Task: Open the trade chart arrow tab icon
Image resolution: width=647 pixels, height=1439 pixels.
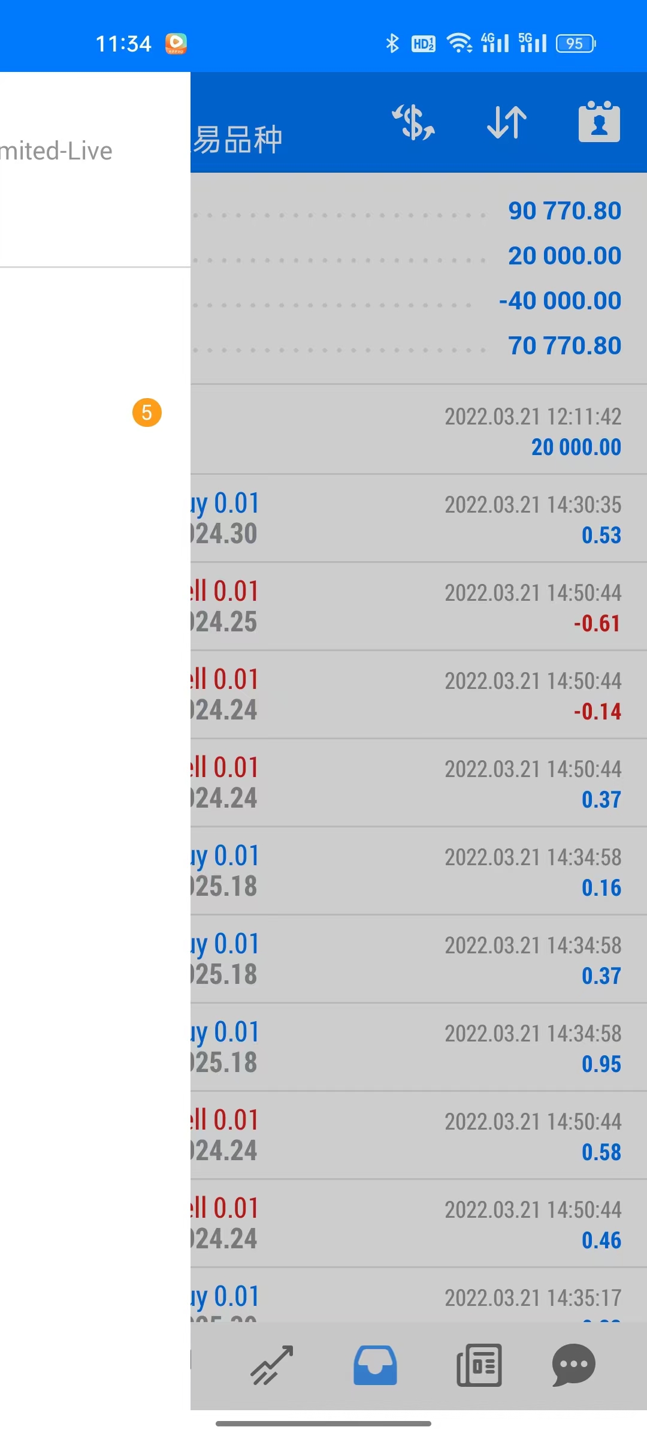Action: pos(272,1365)
